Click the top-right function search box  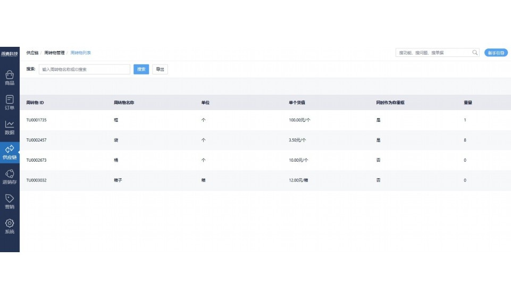pos(433,53)
